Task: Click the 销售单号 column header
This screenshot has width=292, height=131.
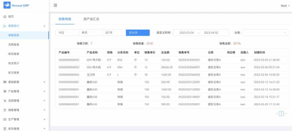Action: (x=184, y=52)
